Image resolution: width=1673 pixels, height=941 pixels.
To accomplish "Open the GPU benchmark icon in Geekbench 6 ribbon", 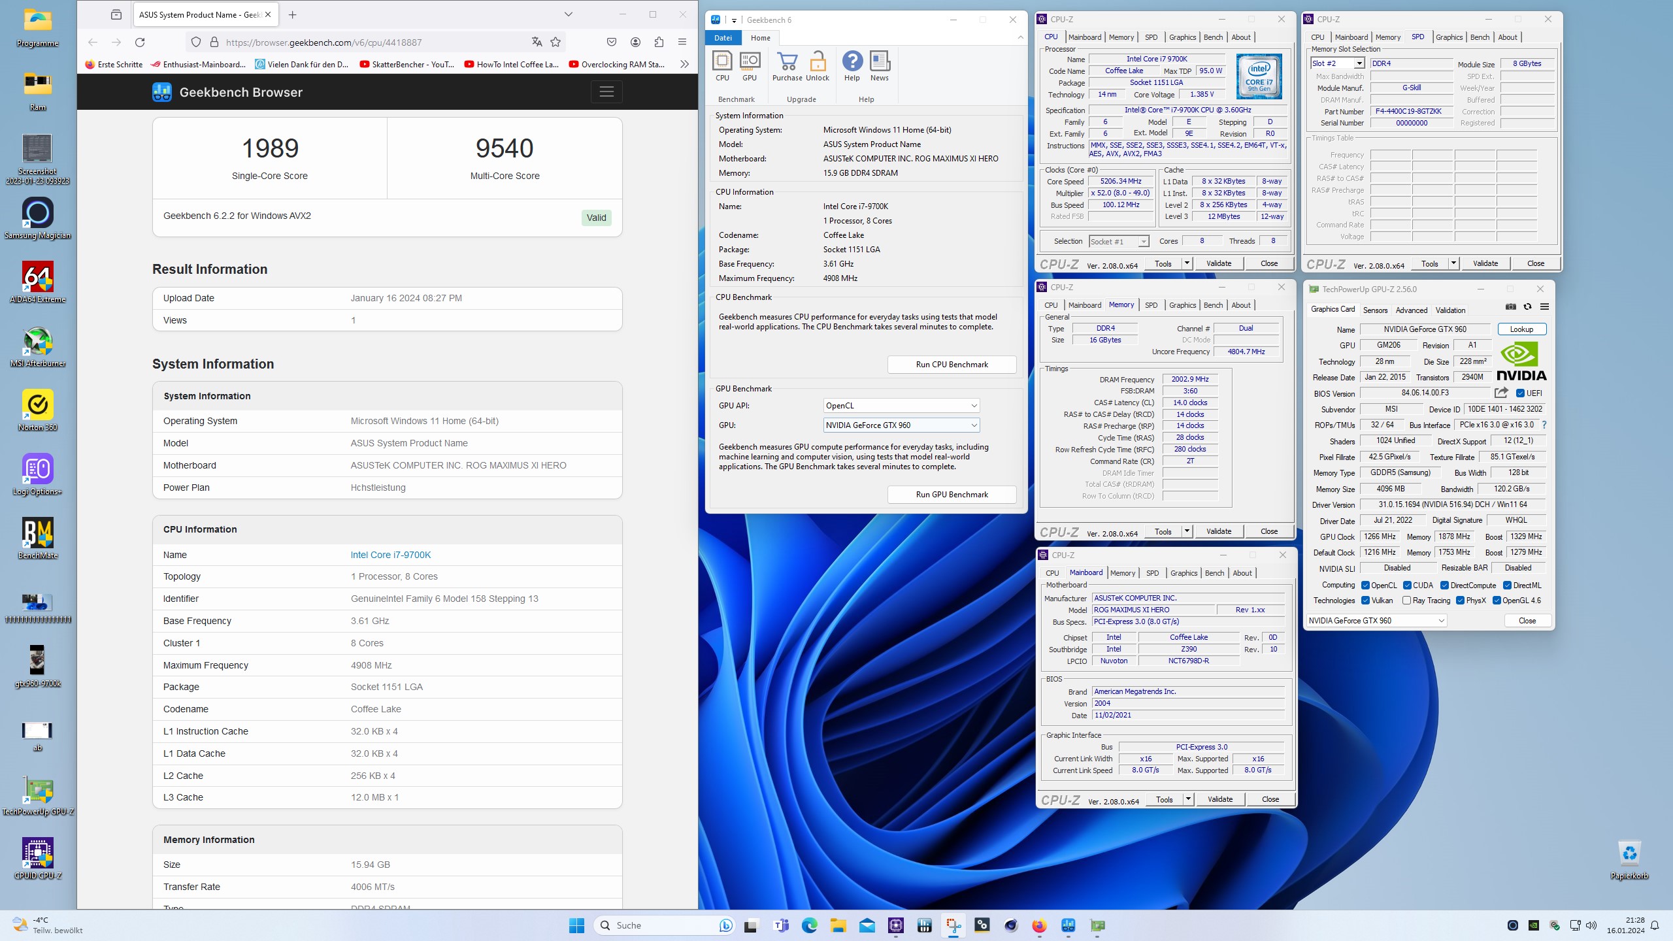I will tap(750, 66).
